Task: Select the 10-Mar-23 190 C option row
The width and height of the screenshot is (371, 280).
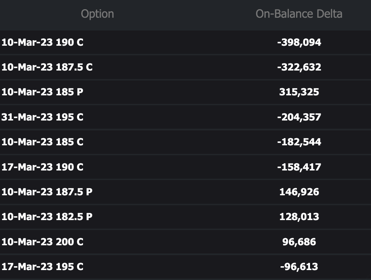Action: (x=43, y=43)
